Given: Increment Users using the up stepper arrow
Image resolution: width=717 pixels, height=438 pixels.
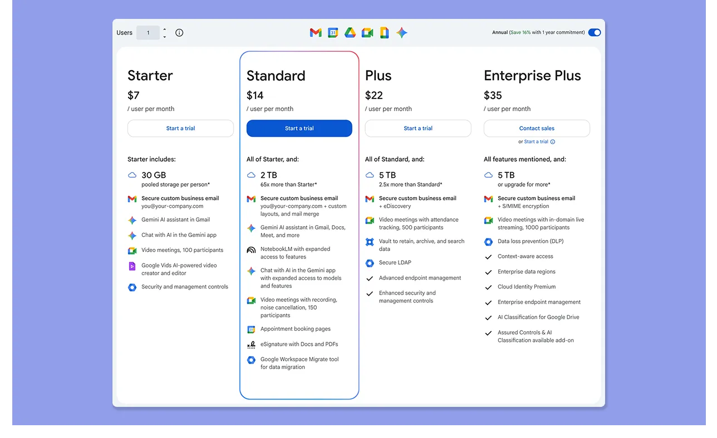Looking at the screenshot, I should point(164,29).
